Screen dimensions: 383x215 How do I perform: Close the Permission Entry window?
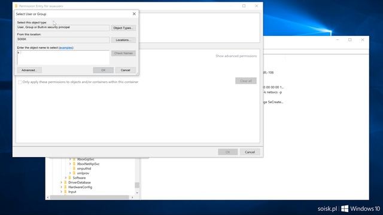tap(257, 6)
